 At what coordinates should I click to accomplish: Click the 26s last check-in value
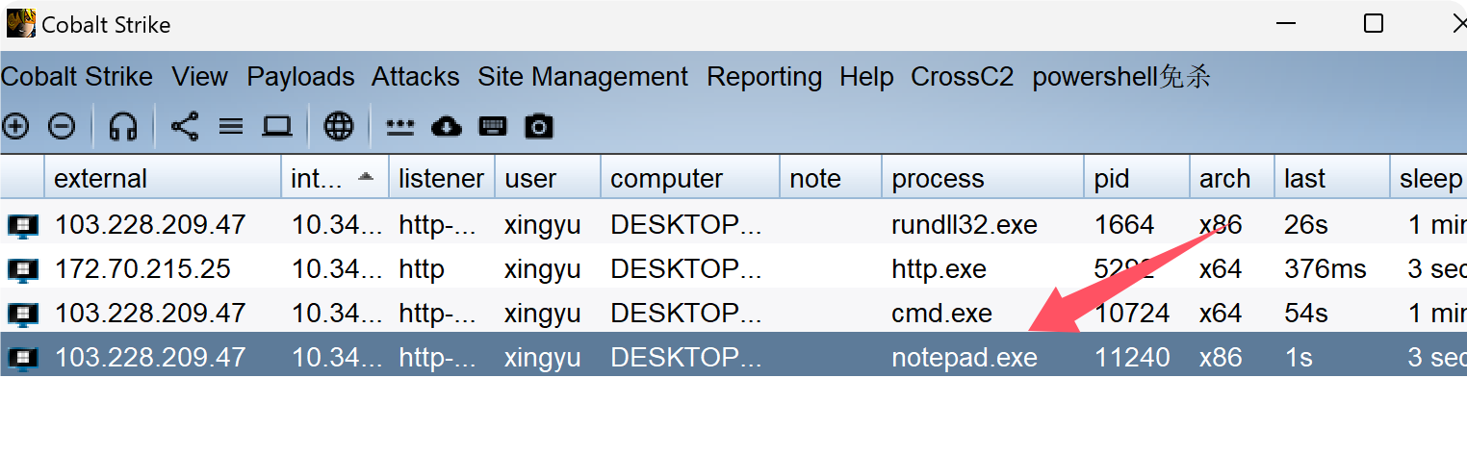(1306, 225)
